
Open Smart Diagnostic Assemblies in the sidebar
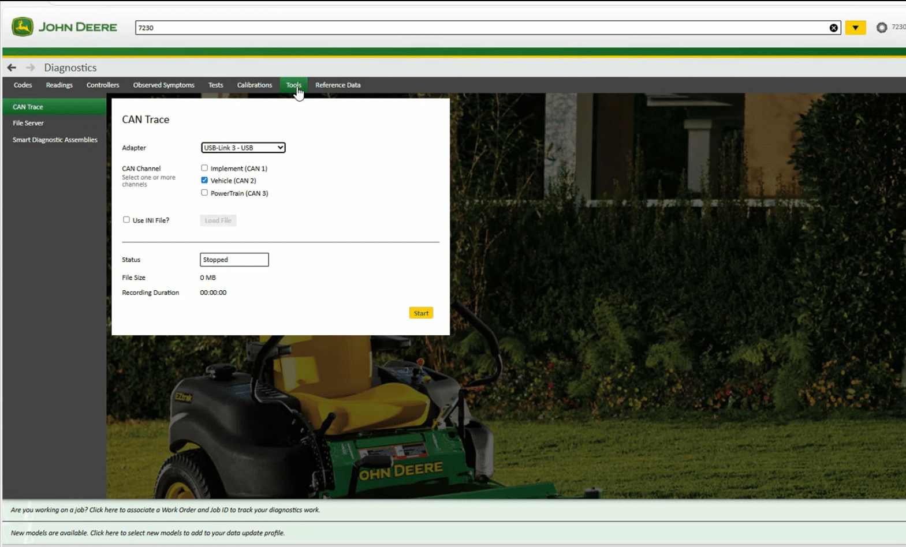tap(54, 140)
